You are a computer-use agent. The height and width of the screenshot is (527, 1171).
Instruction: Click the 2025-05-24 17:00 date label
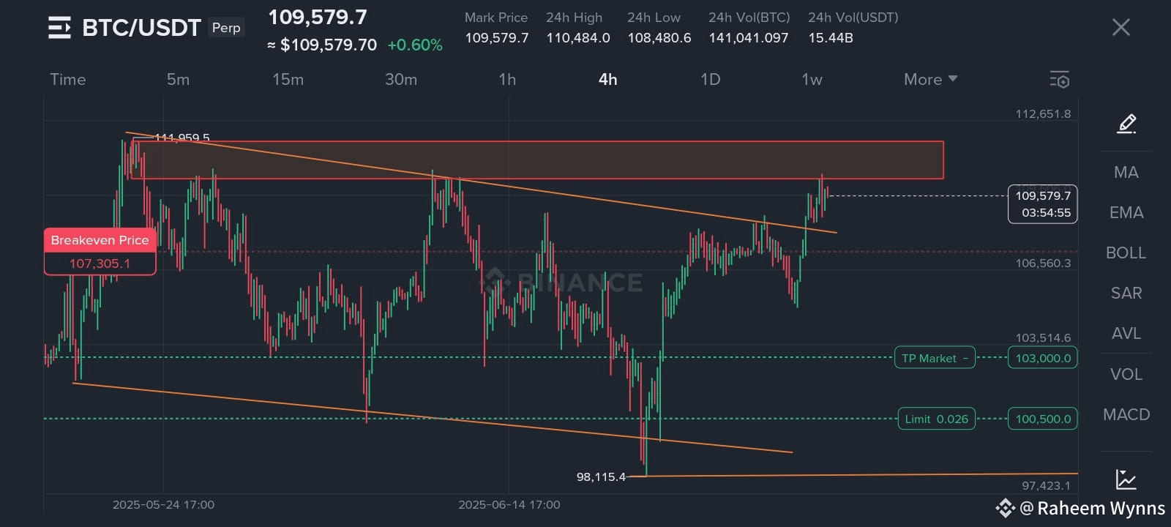point(163,504)
